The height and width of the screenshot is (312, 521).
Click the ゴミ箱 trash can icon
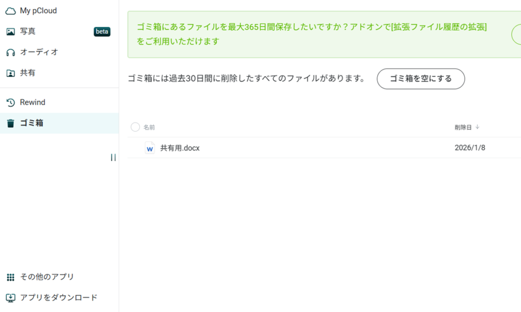point(10,123)
